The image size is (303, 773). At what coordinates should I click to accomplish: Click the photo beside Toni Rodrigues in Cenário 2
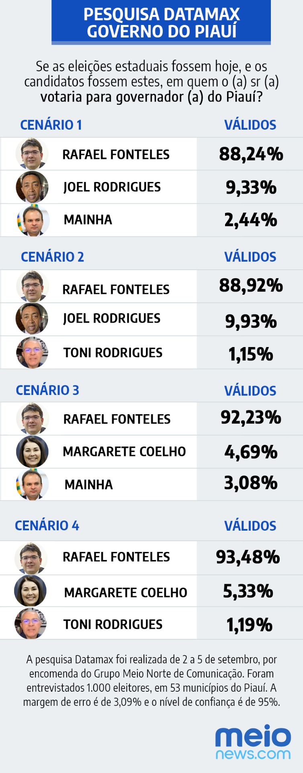click(x=32, y=352)
